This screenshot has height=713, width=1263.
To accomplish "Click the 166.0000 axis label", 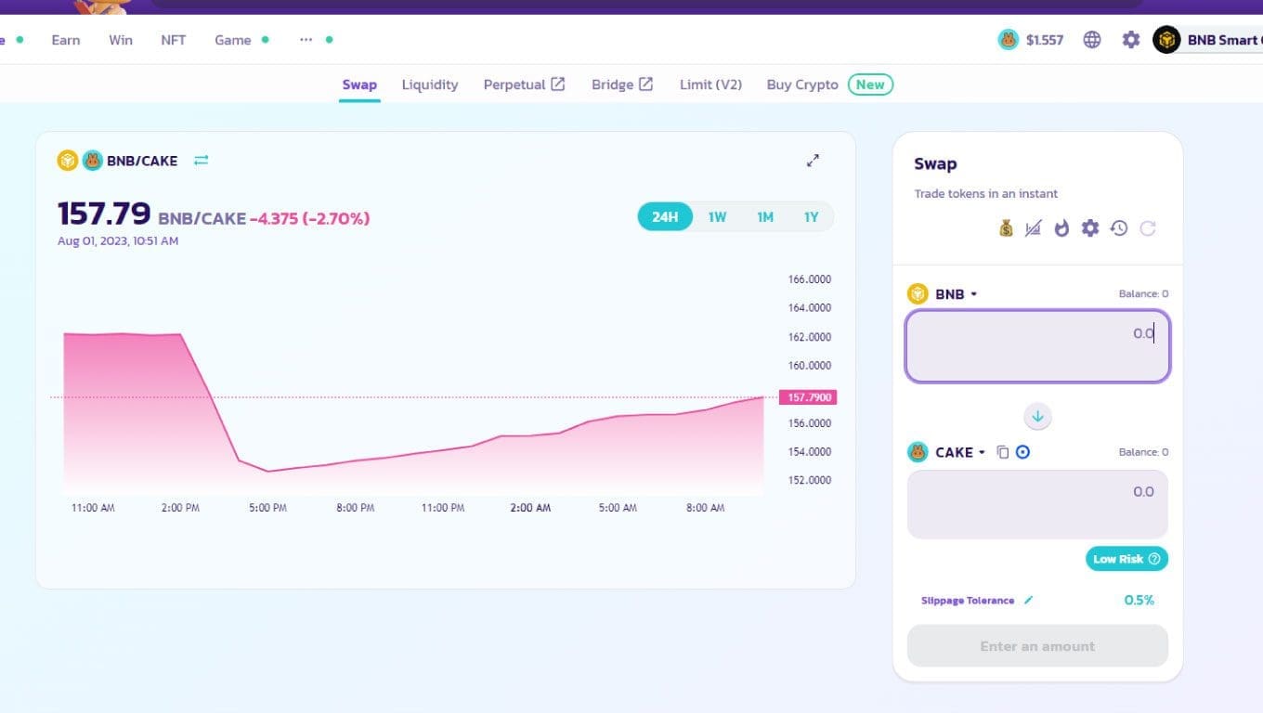I will click(810, 279).
